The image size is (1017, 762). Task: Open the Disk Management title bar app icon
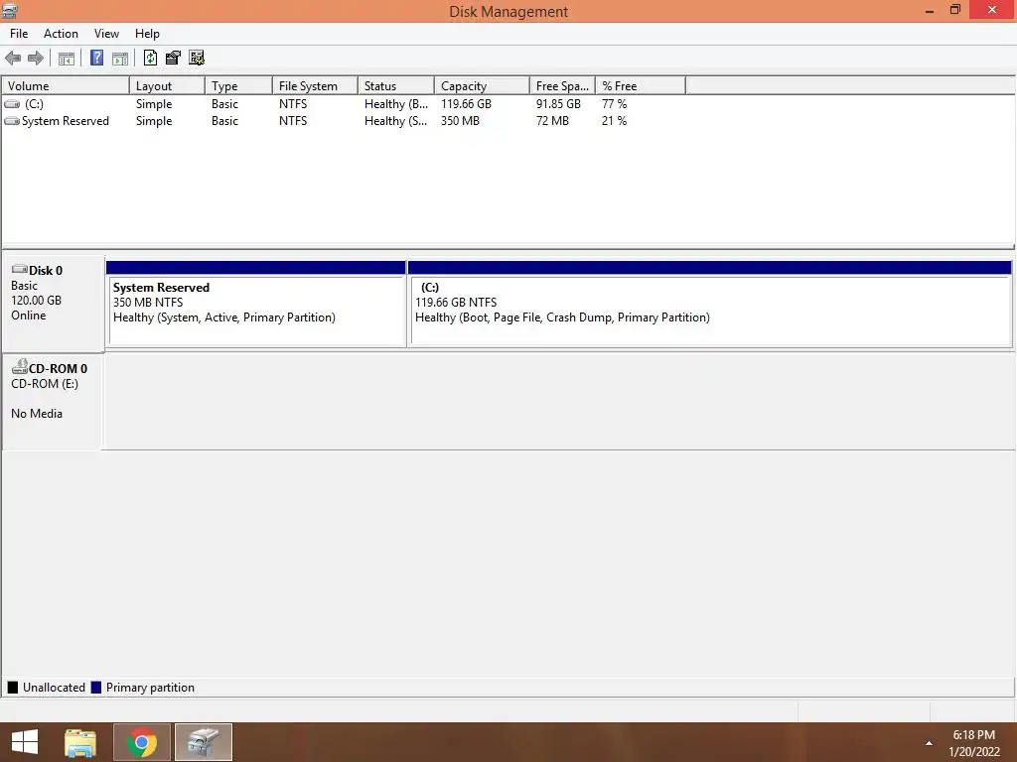[x=9, y=10]
